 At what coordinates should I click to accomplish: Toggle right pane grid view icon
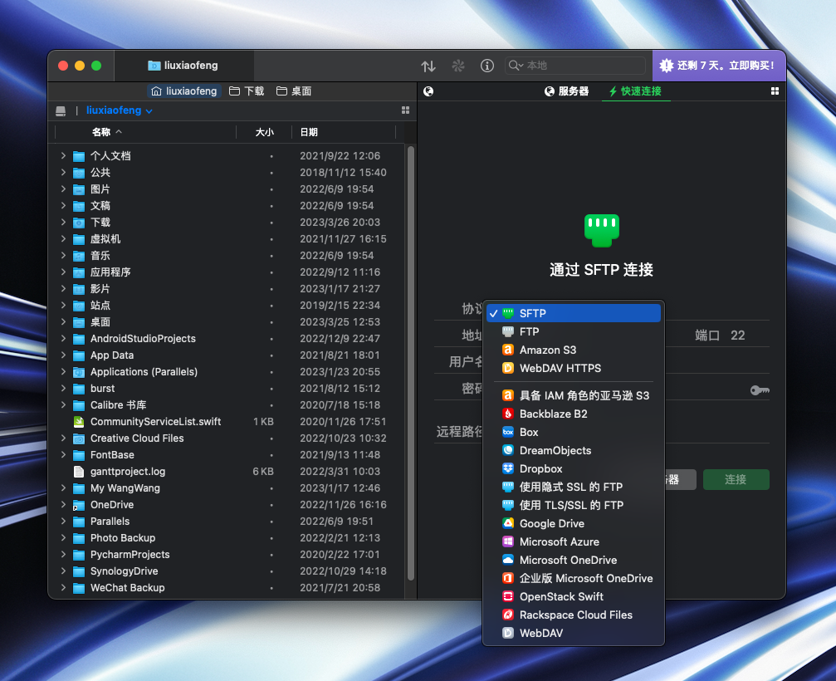775,91
